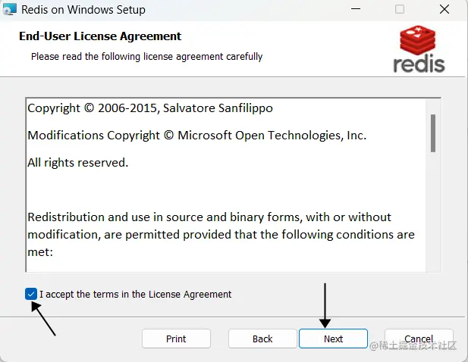The image size is (468, 362).
Task: Close the Redis on Windows Setup window
Action: (x=444, y=9)
